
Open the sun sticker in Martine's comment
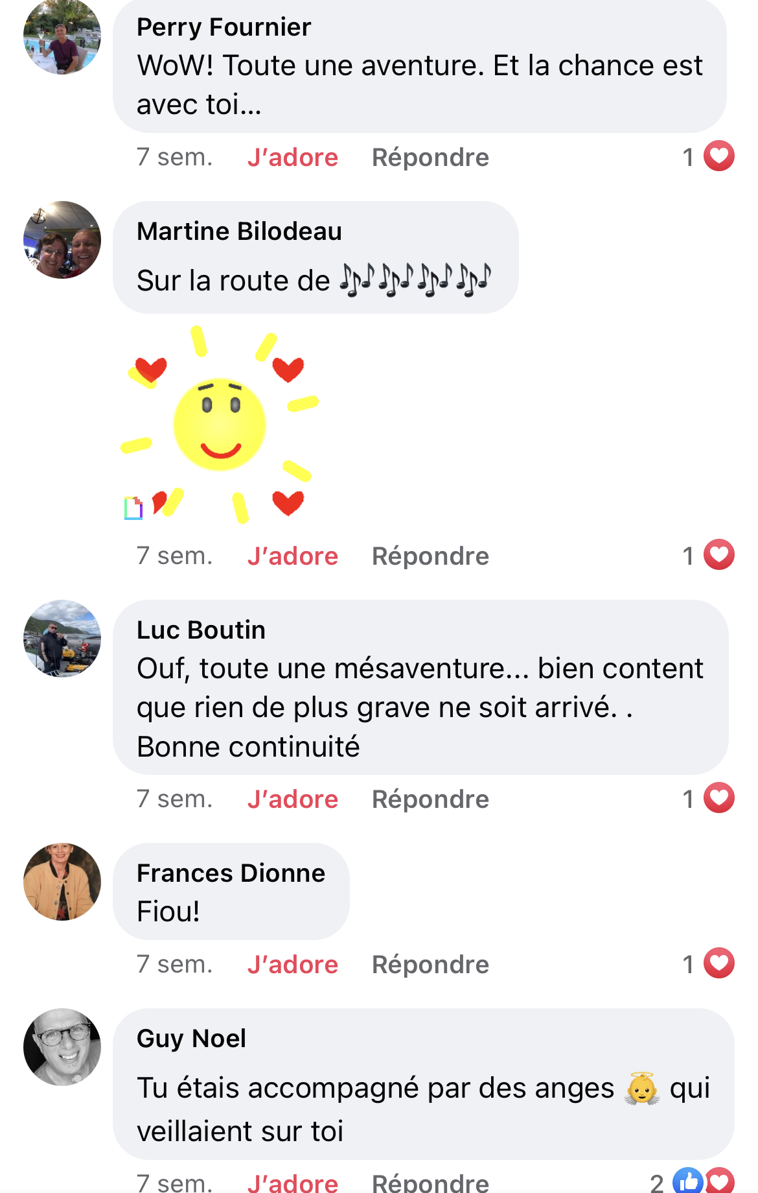[x=219, y=425]
